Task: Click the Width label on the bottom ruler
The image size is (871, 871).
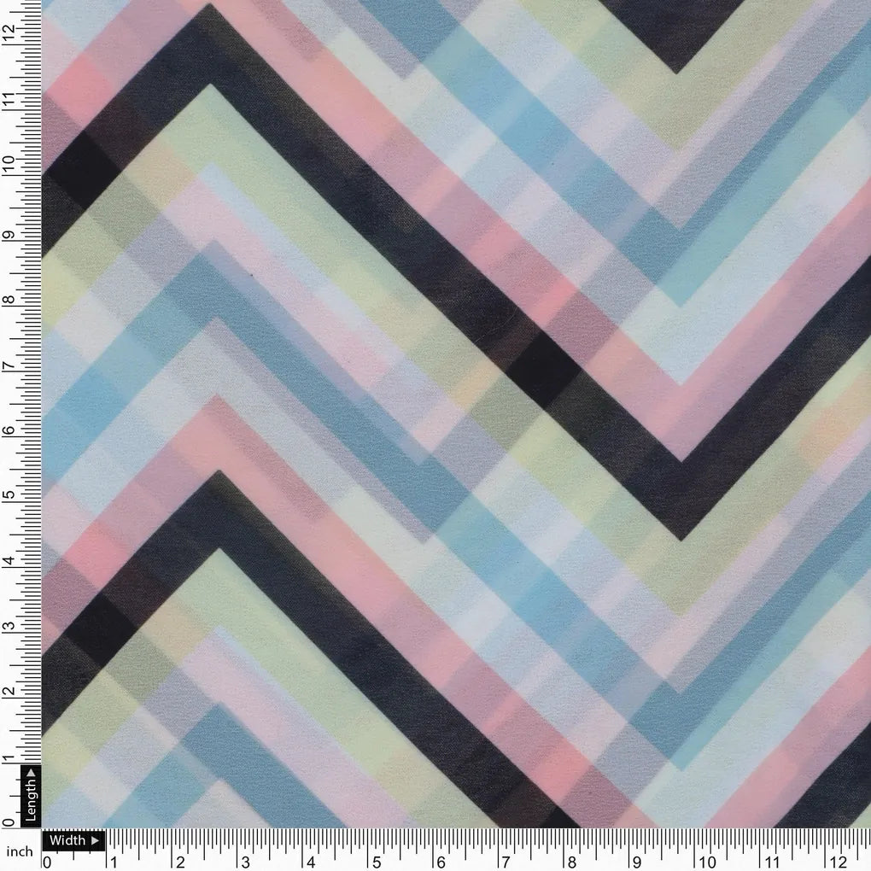Action: 67,841
